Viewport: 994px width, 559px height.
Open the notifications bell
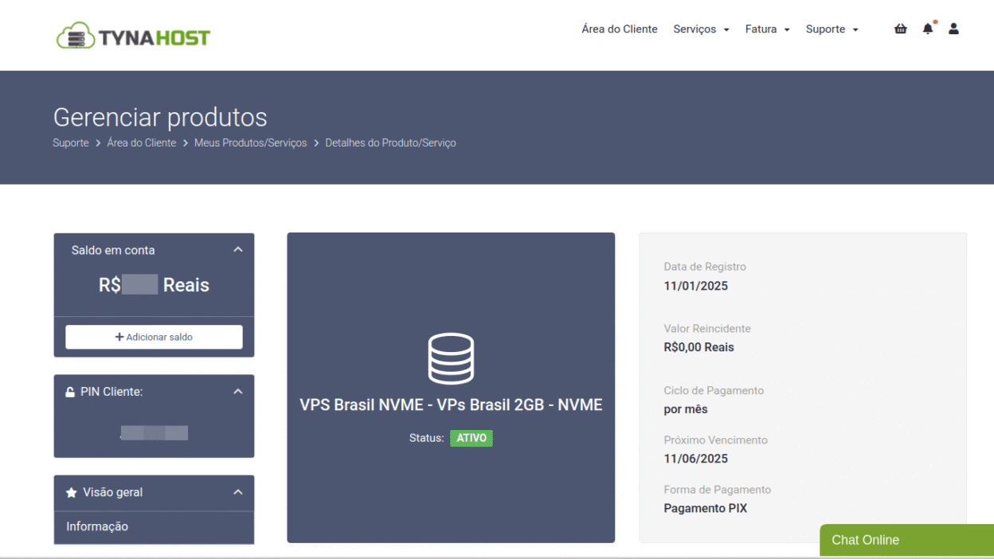(928, 29)
